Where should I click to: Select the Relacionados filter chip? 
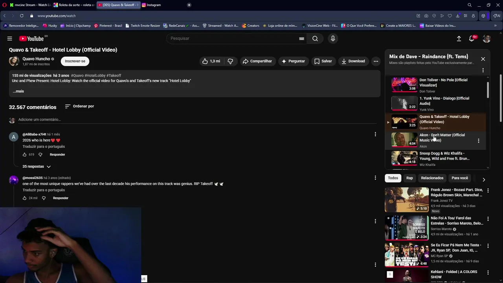tap(432, 178)
